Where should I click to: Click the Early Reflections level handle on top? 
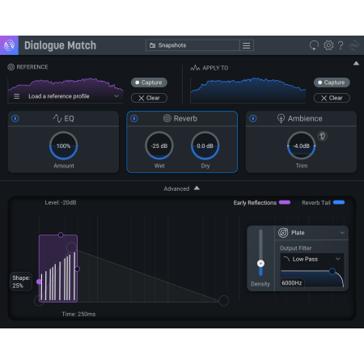(61, 235)
